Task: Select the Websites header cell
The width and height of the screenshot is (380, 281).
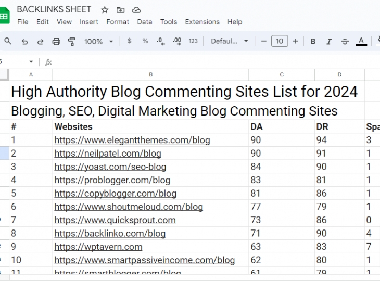Action: click(151, 126)
